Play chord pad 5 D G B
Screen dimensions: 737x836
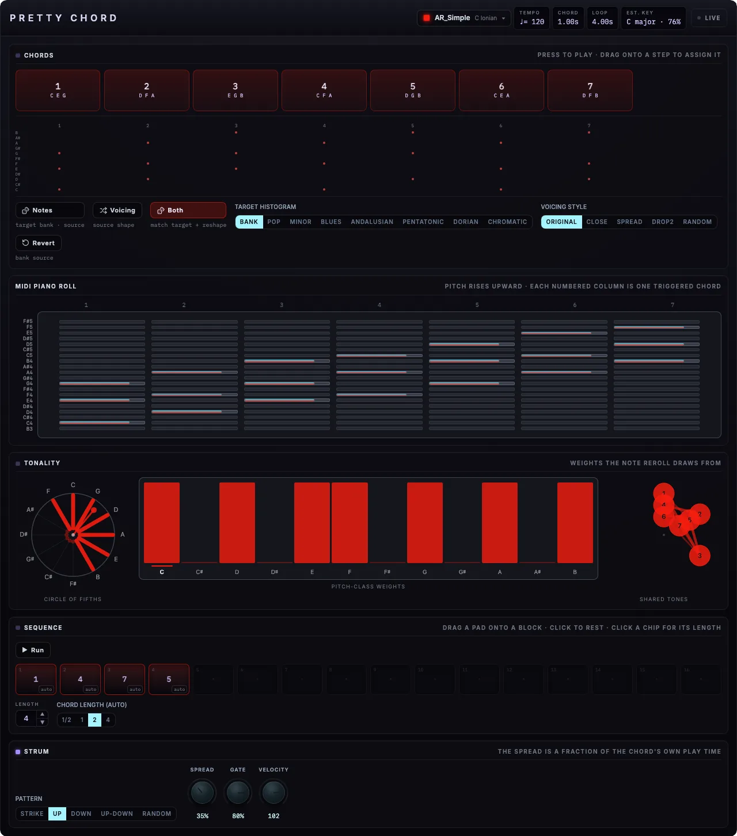click(x=413, y=90)
